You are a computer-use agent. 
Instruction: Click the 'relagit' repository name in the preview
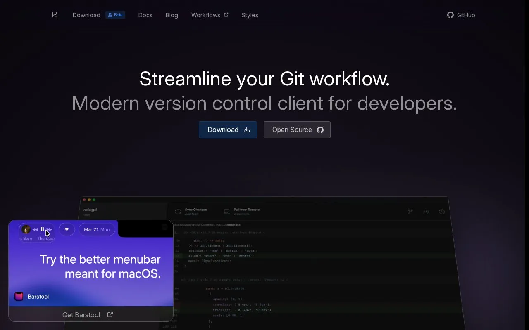[x=90, y=210]
